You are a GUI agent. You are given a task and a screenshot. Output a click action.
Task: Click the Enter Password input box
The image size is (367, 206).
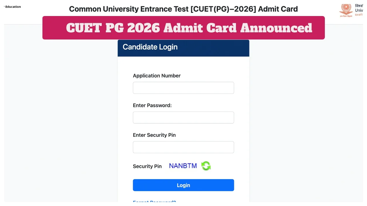(x=183, y=117)
